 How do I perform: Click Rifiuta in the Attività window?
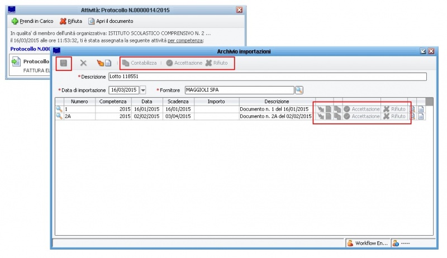pos(71,21)
